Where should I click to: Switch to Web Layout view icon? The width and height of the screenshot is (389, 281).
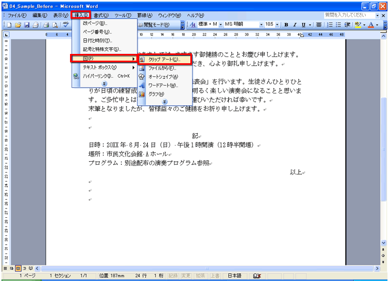coord(11,269)
